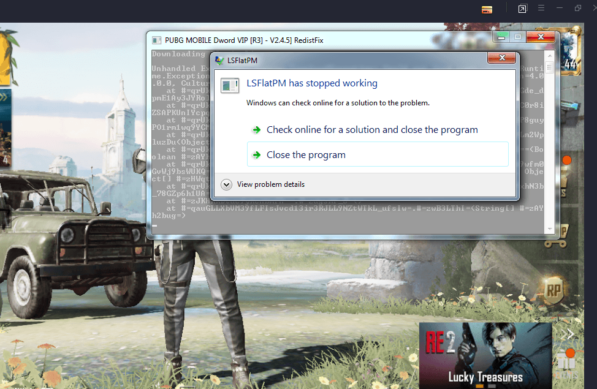Click the console scrollbar thumb
Image resolution: width=597 pixels, height=389 pixels.
pos(549,68)
